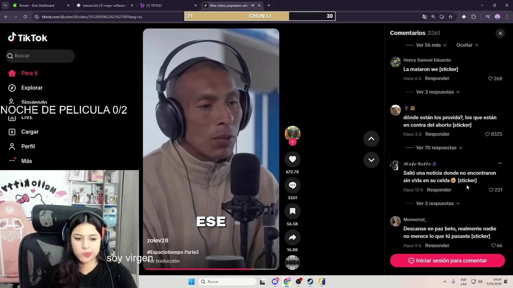Switch to the TETR.IO tab

coord(168,6)
